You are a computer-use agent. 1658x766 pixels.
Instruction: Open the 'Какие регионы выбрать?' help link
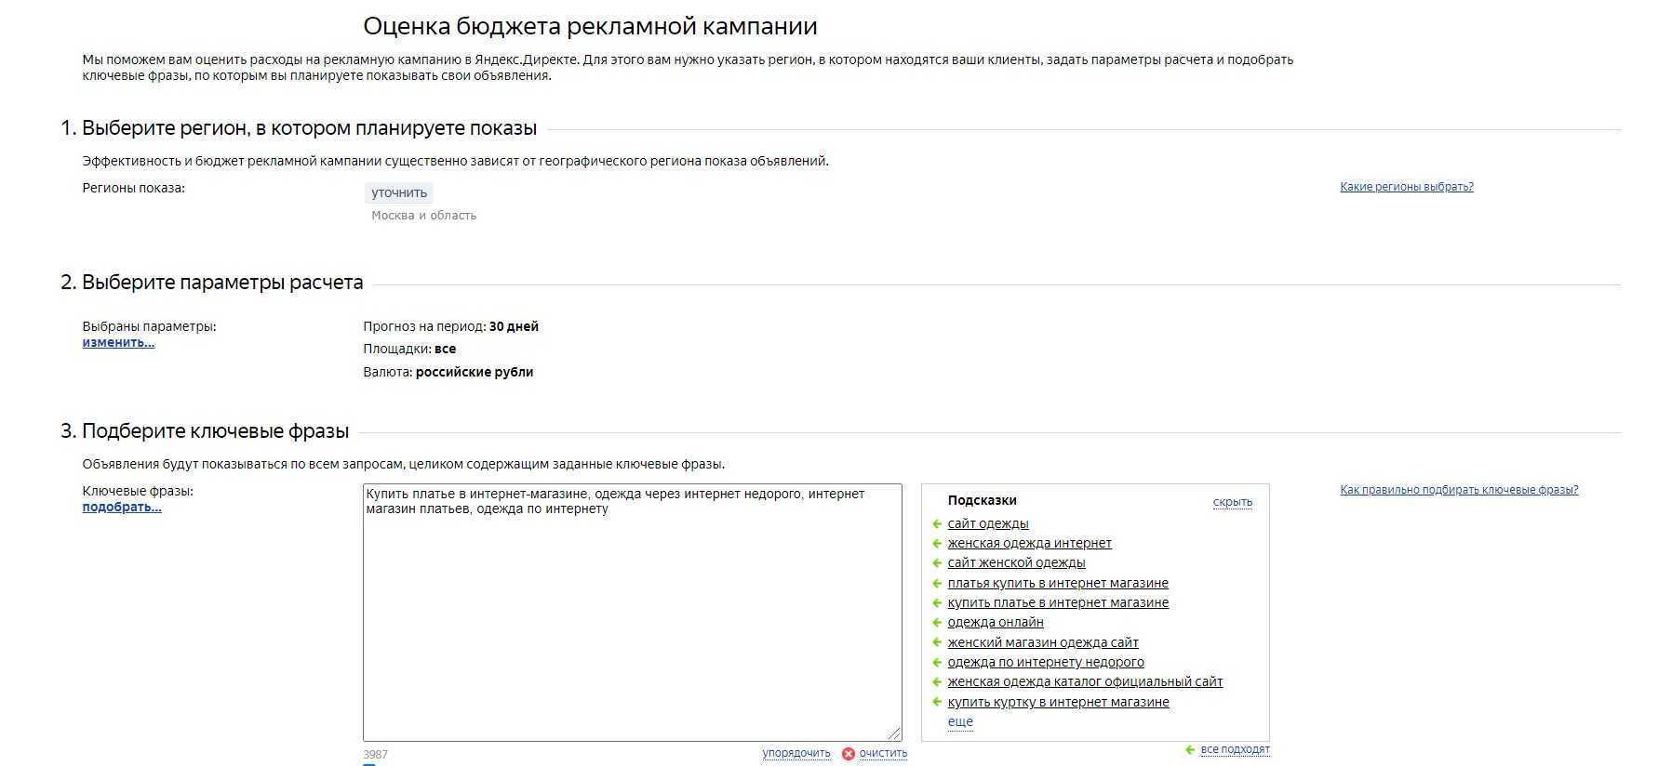tap(1406, 187)
